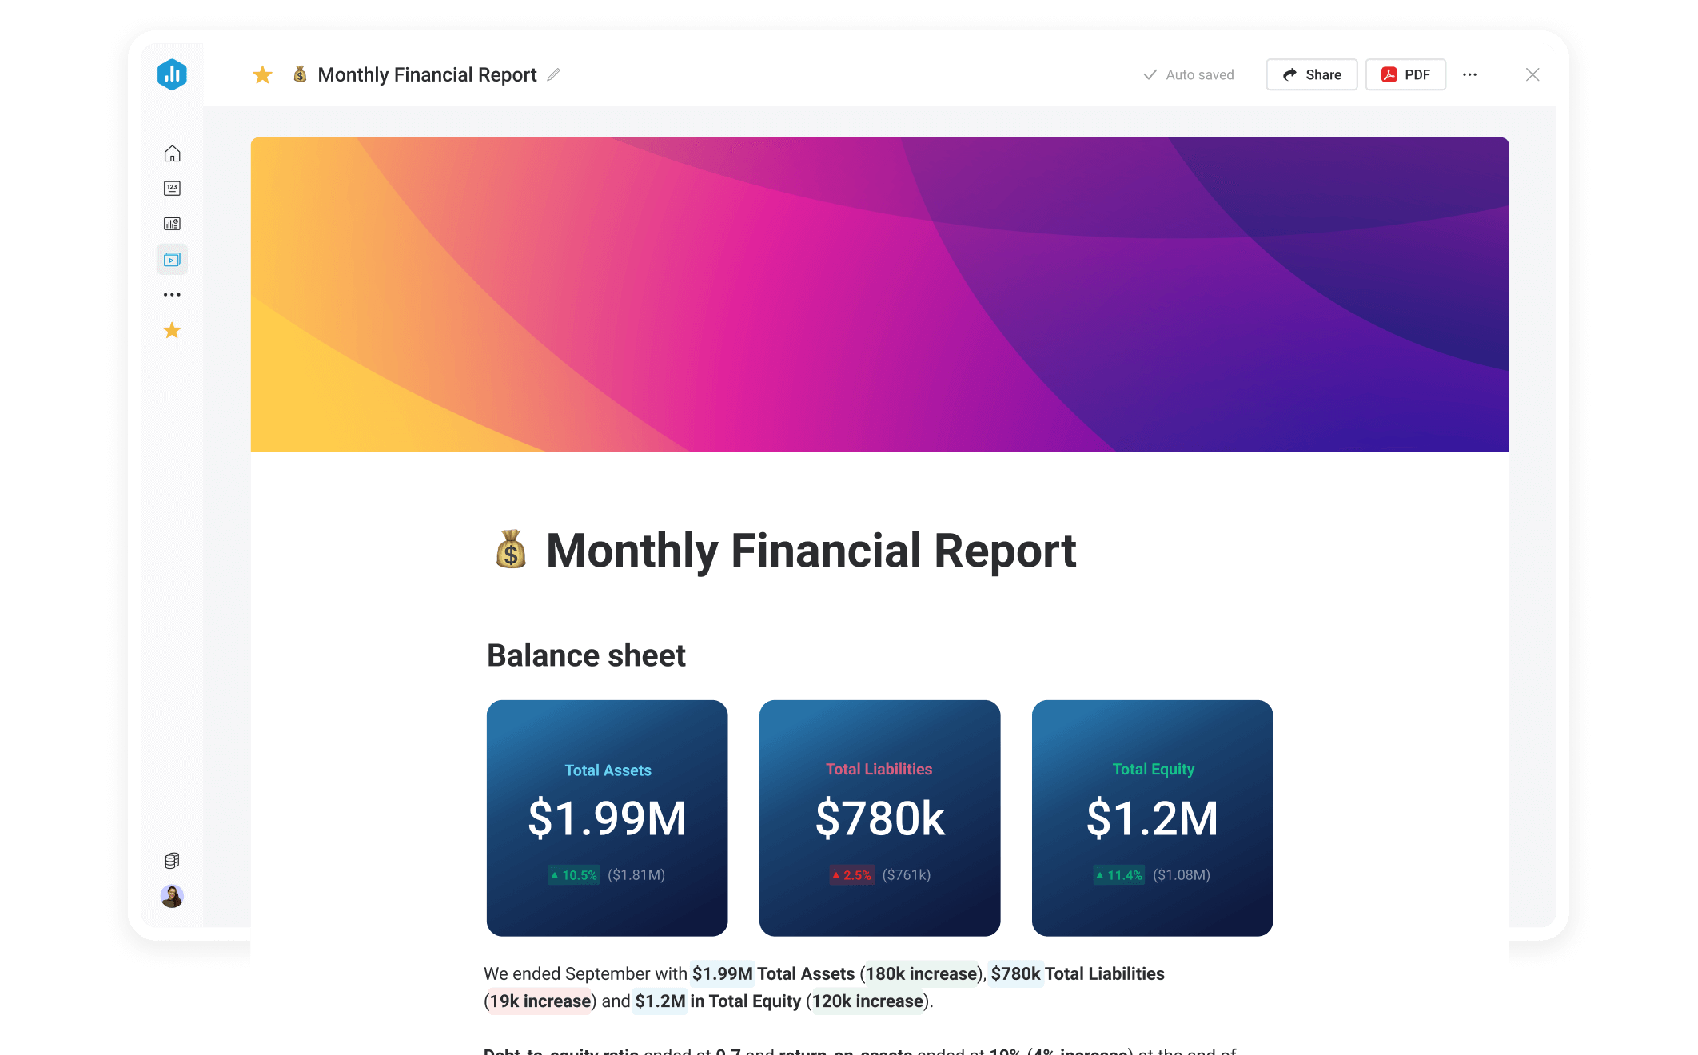Open data manager stack icon in sidebar
Screen dimensions: 1698x1055
pyautogui.click(x=172, y=860)
